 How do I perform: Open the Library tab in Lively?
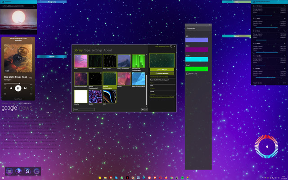pos(78,50)
